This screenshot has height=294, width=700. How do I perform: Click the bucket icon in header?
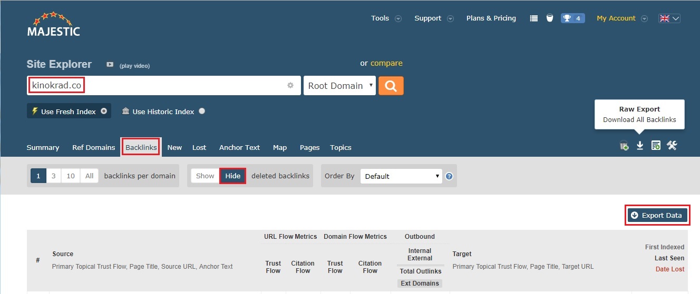[x=550, y=18]
